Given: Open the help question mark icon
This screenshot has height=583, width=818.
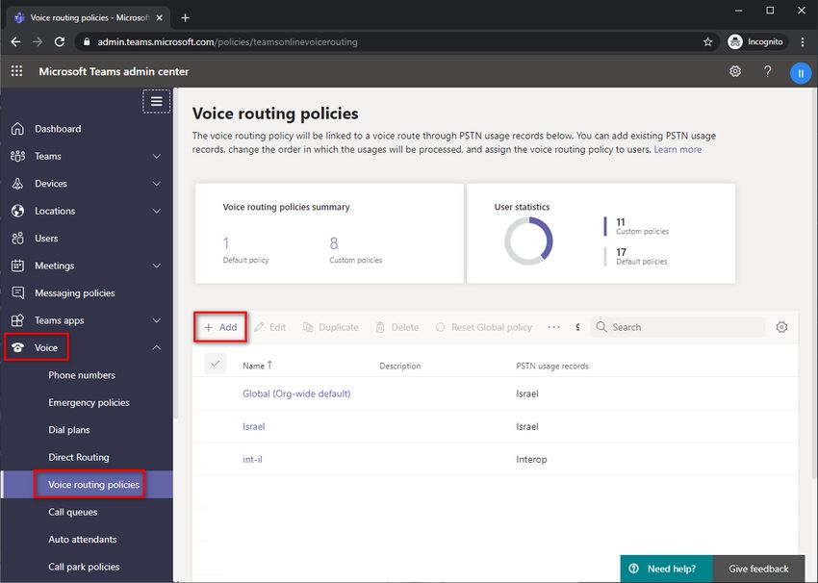Looking at the screenshot, I should click(767, 71).
